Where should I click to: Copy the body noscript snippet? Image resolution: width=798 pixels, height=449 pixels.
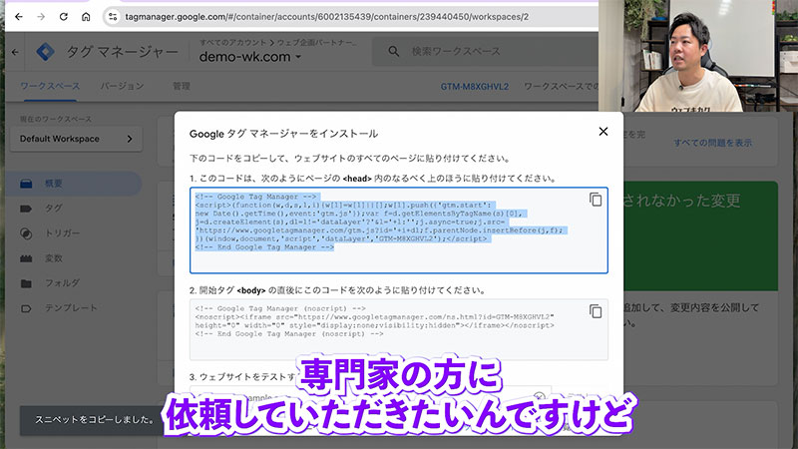click(x=596, y=311)
